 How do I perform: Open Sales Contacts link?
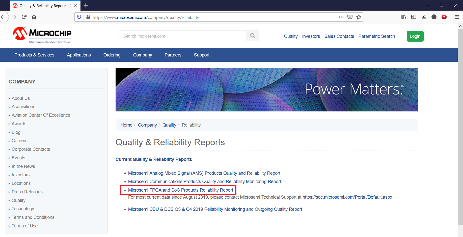[x=339, y=36]
